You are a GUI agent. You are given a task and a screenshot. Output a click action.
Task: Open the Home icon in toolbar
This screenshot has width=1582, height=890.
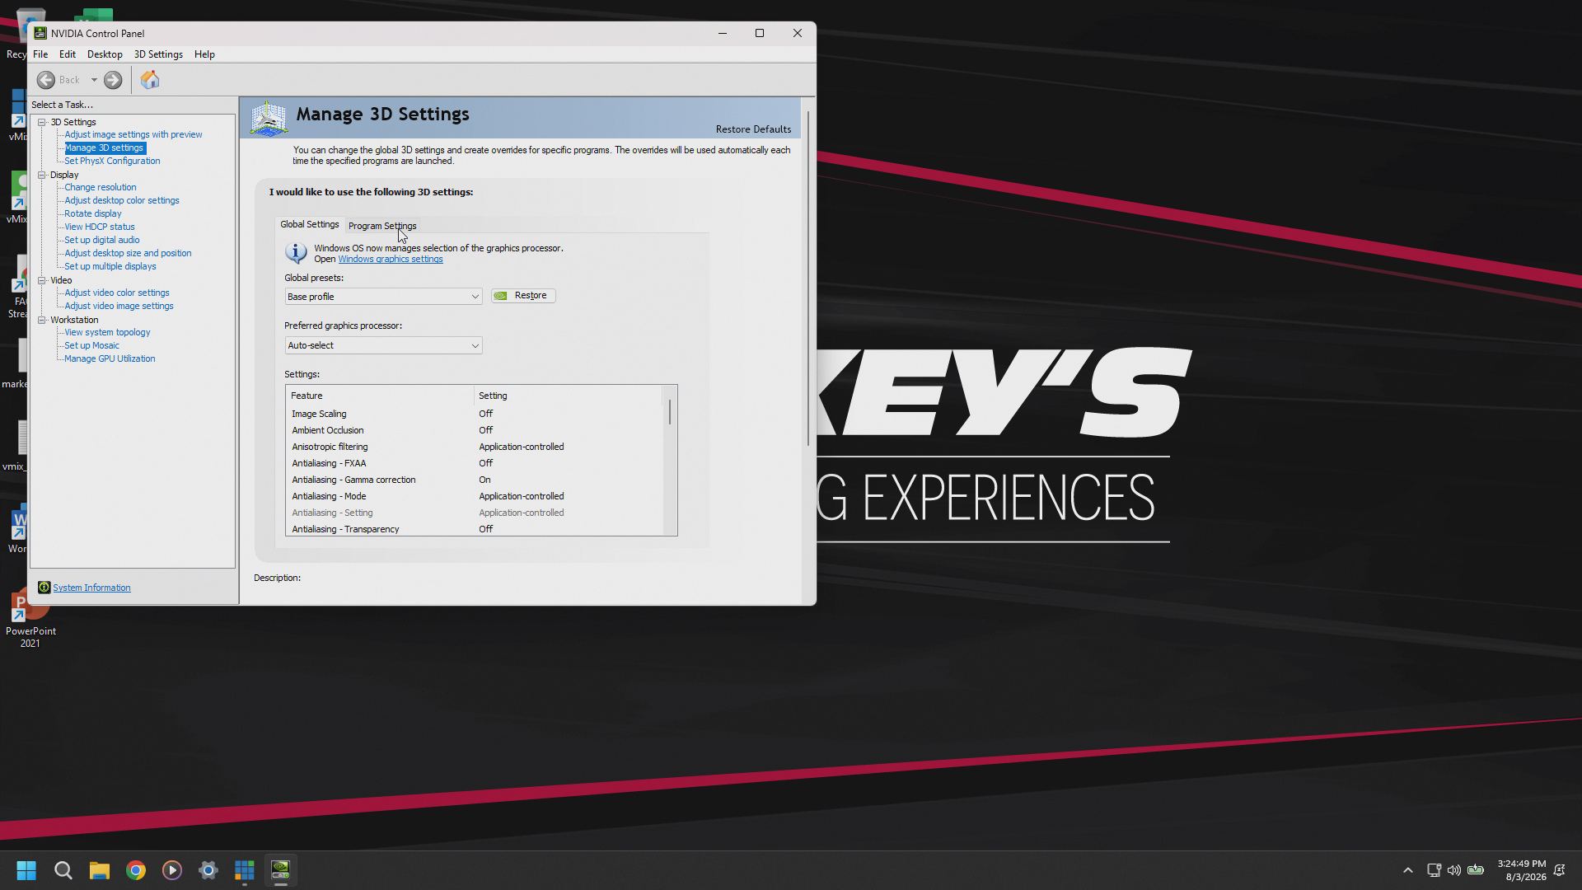coord(150,80)
